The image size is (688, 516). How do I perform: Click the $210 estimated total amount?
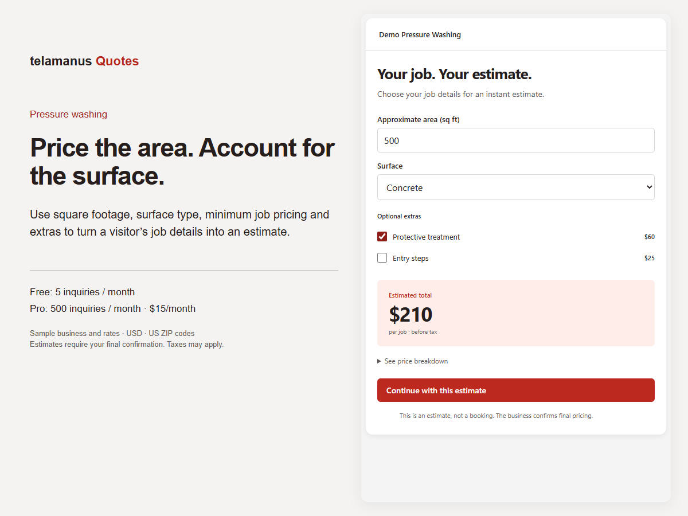[x=411, y=314]
